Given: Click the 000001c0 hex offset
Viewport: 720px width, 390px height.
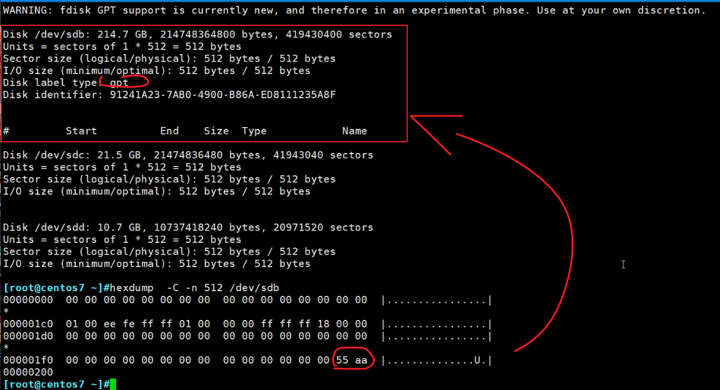Looking at the screenshot, I should coord(28,324).
